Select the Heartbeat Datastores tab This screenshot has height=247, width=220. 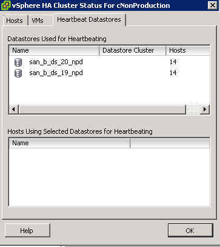pos(89,19)
